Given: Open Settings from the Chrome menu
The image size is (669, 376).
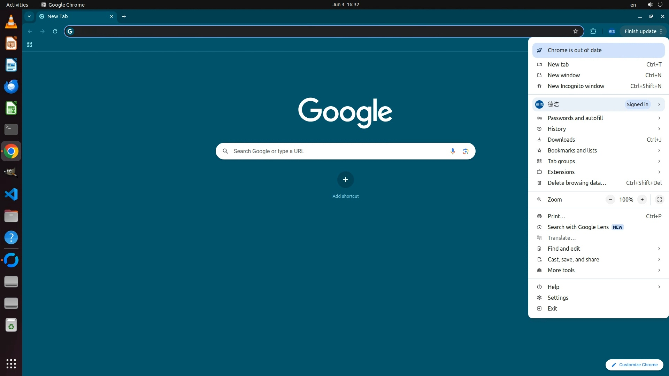Looking at the screenshot, I should 557,298.
